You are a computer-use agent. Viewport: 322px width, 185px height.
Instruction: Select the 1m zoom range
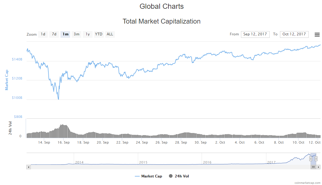coord(65,34)
